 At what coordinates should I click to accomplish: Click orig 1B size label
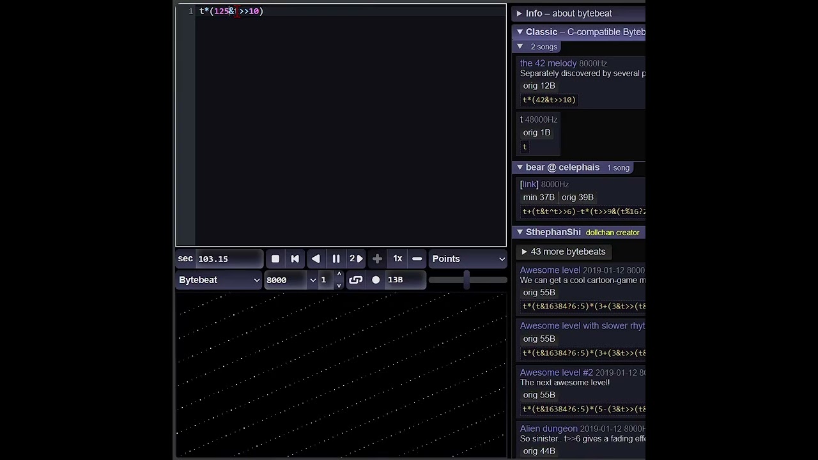click(x=537, y=132)
